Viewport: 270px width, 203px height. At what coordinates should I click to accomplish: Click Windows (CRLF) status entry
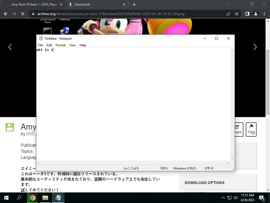pos(185,168)
